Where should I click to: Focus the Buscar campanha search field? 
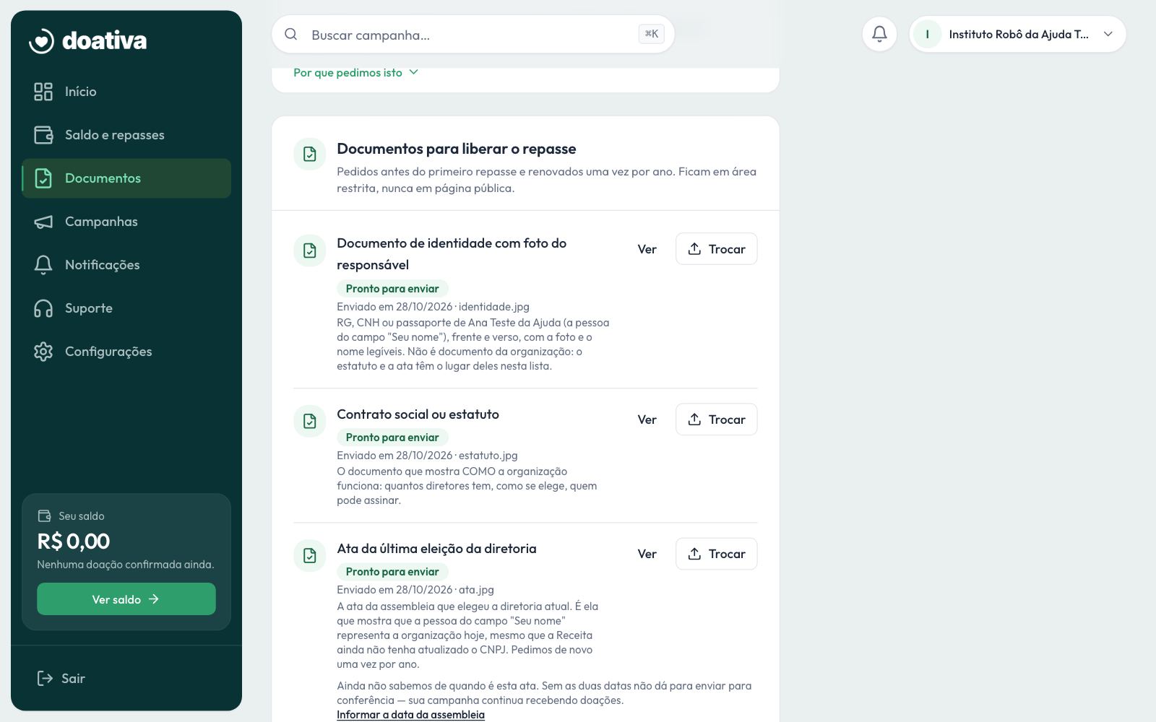(x=473, y=35)
